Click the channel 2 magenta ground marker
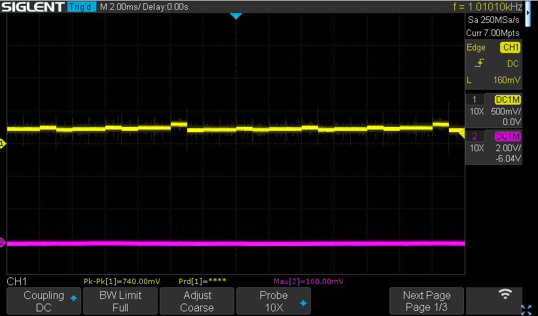 click(3, 242)
